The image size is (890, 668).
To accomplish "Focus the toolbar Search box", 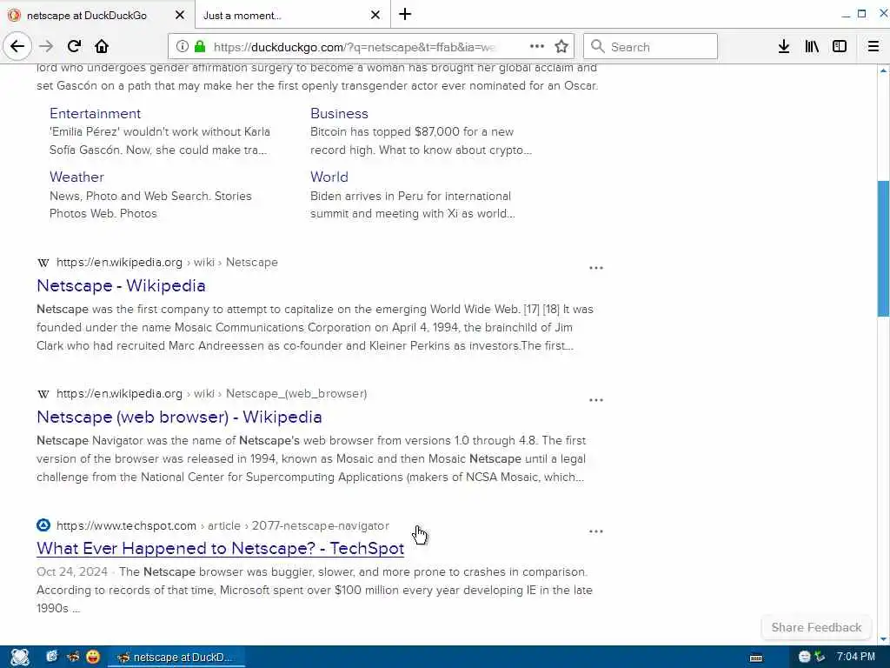I will click(x=650, y=47).
